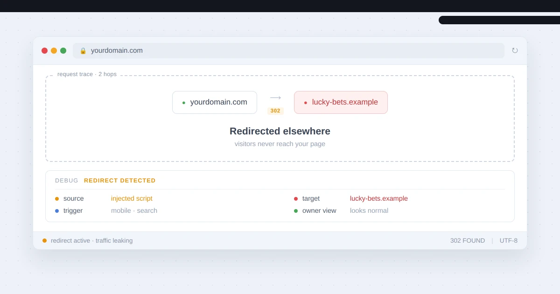Image resolution: width=560 pixels, height=294 pixels.
Task: Click the 302 FOUND status text
Action: click(x=468, y=240)
